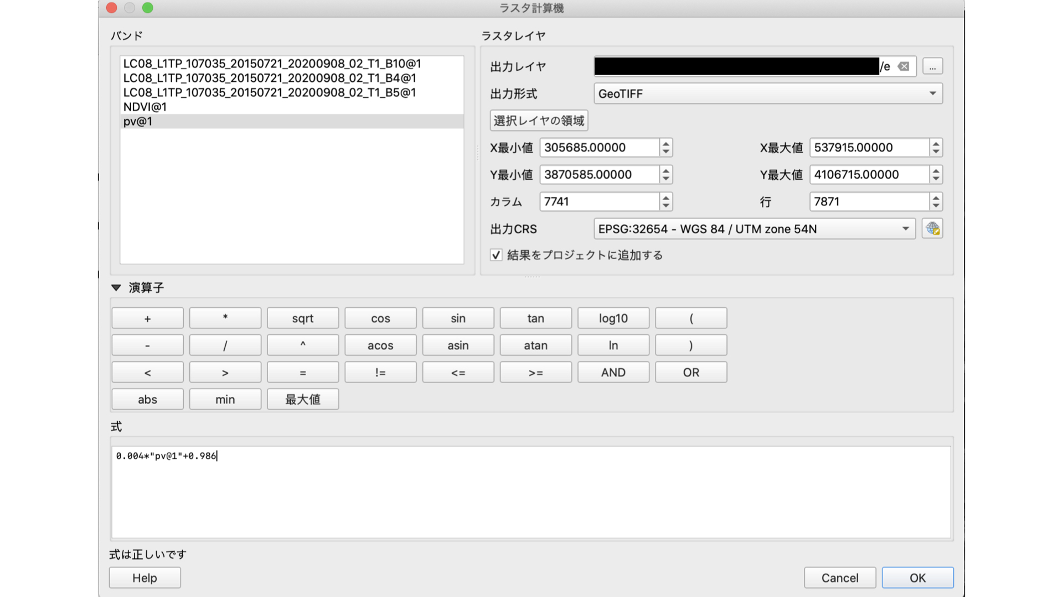The height and width of the screenshot is (597, 1063).
Task: Click the 選択レイヤの領域 button
Action: (539, 121)
